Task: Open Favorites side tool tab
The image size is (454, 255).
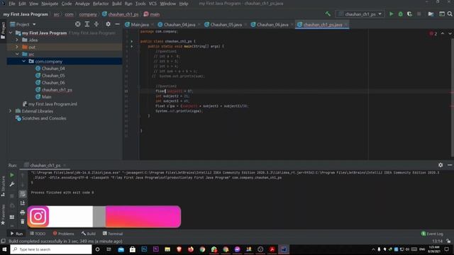Action: pos(3,215)
